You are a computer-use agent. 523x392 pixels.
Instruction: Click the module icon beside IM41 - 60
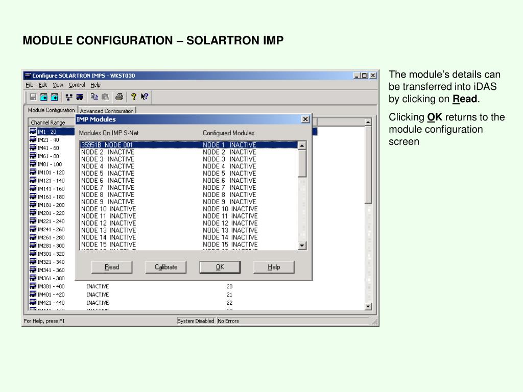tap(33, 148)
